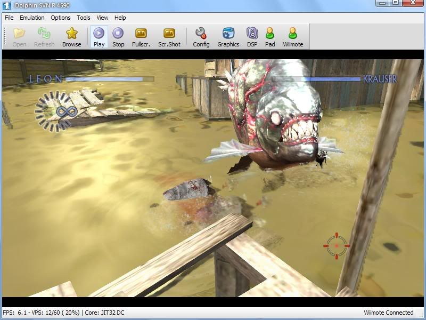Open the DSP audio settings
Screen dimensions: 426x320
click(252, 37)
